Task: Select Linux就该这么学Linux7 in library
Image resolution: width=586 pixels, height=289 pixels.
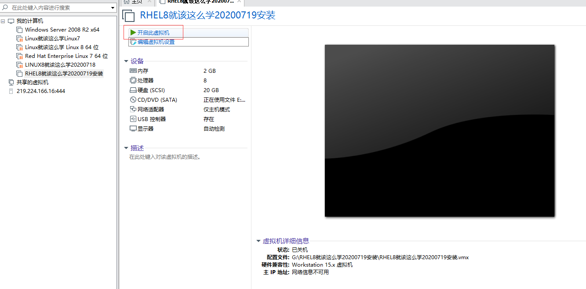Action: coord(52,39)
